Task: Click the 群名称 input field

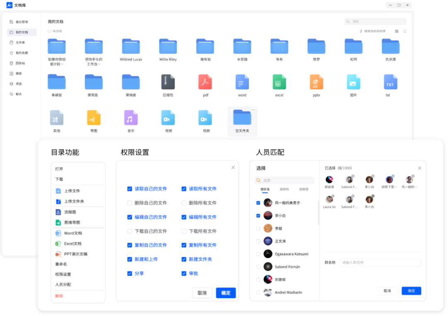Action: [380, 262]
